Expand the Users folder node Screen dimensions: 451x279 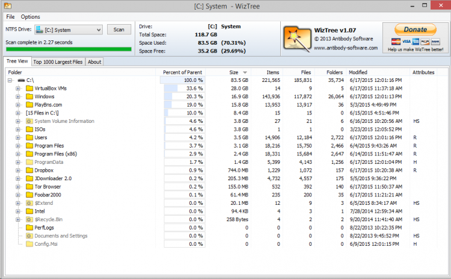coord(18,137)
